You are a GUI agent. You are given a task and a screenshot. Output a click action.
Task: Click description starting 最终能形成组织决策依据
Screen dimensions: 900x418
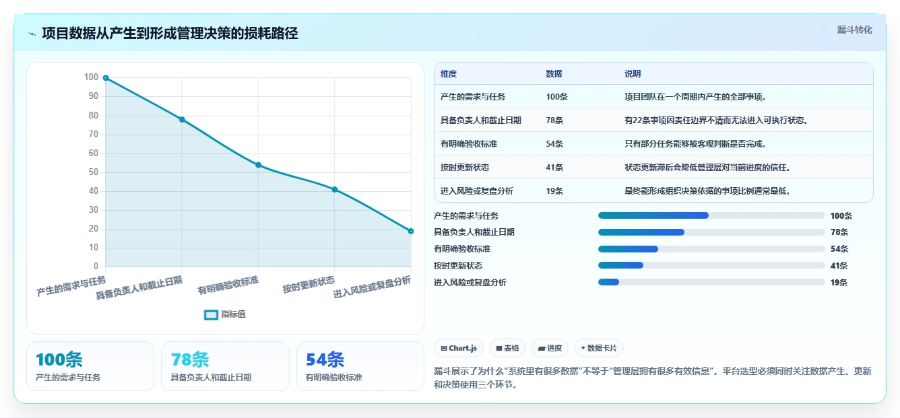click(708, 191)
